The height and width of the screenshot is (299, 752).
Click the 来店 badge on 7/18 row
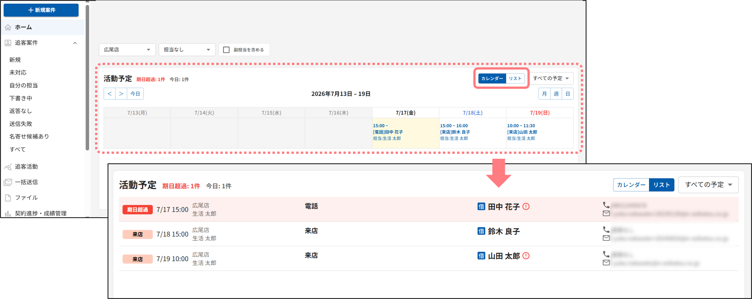click(137, 234)
